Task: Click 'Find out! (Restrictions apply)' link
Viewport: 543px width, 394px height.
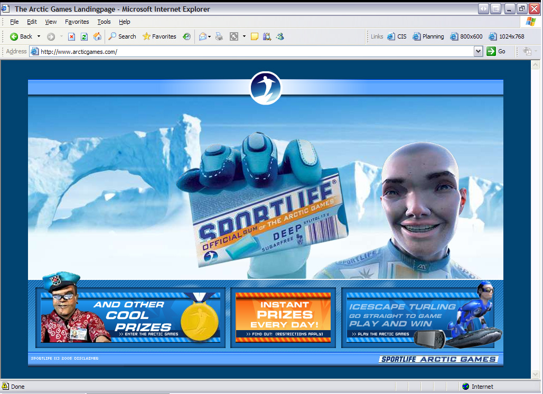Action: point(285,334)
